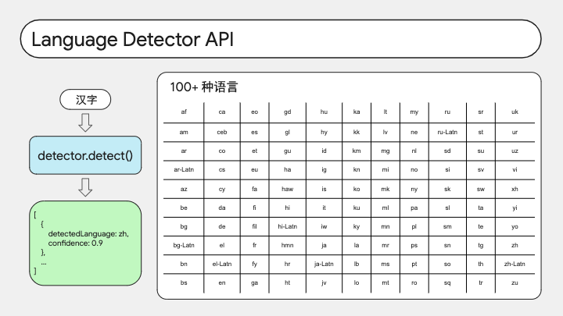The width and height of the screenshot is (563, 316).
Task: Select the 'haw' language cell
Action: tap(287, 189)
